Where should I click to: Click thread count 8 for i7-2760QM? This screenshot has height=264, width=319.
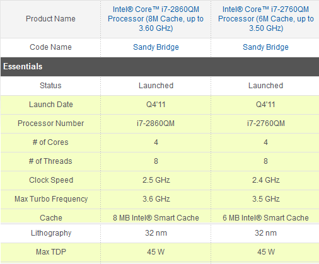(x=265, y=161)
